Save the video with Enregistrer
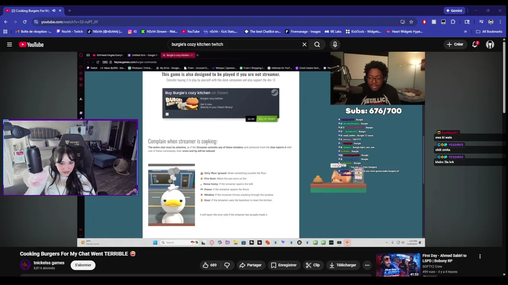Screen dimensions: 508x285 (x=283, y=265)
